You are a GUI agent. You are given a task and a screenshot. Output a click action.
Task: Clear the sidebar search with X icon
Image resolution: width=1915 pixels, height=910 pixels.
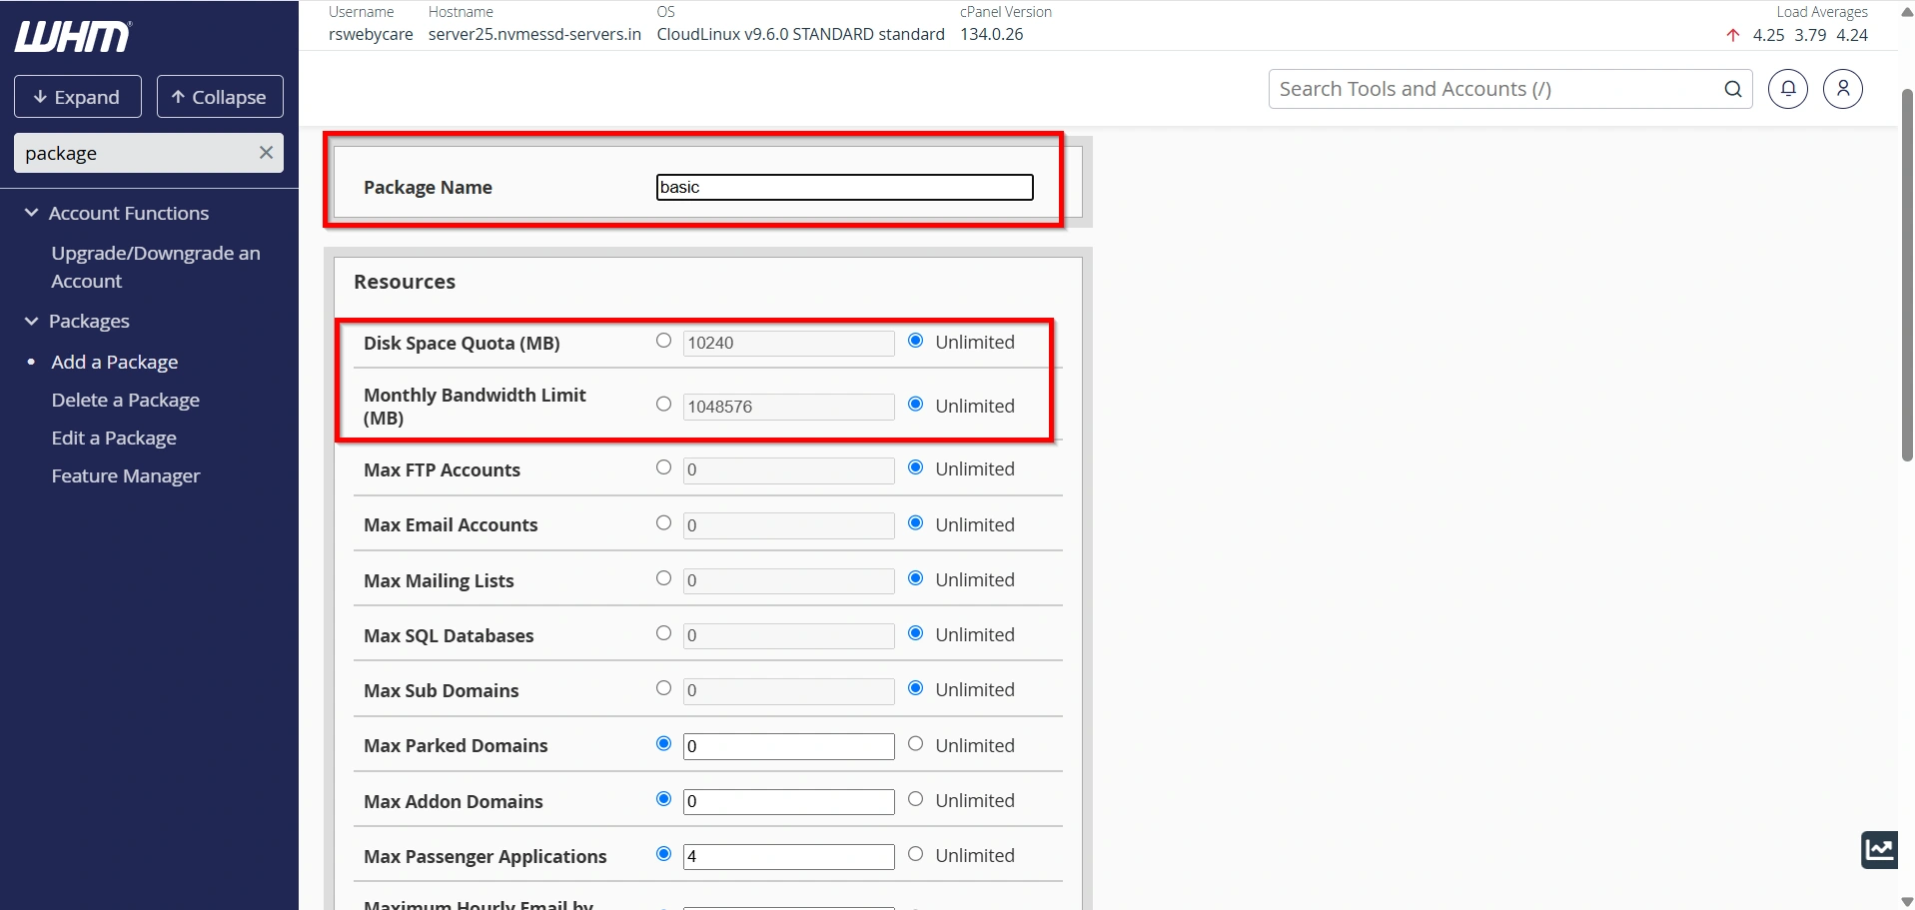[266, 153]
